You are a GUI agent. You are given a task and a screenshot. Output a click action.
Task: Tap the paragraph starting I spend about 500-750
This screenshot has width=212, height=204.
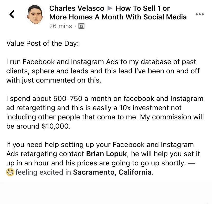coord(105,112)
